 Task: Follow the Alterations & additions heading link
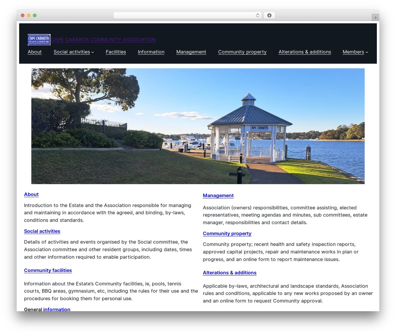230,273
